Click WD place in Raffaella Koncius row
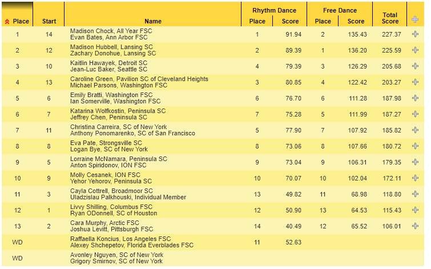The height and width of the screenshot is (269, 431). pos(17,242)
